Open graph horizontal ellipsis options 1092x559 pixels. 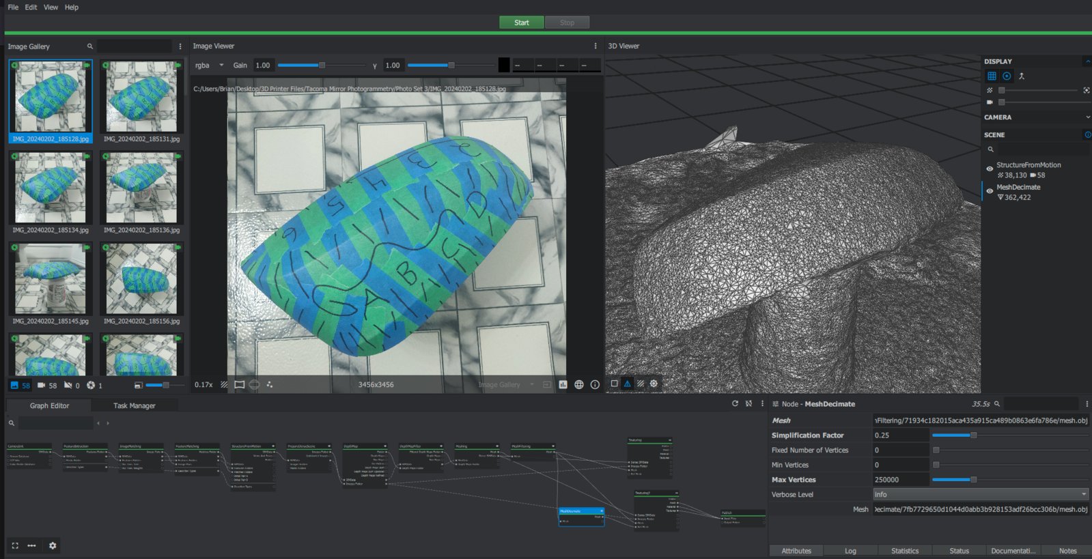[x=31, y=545]
